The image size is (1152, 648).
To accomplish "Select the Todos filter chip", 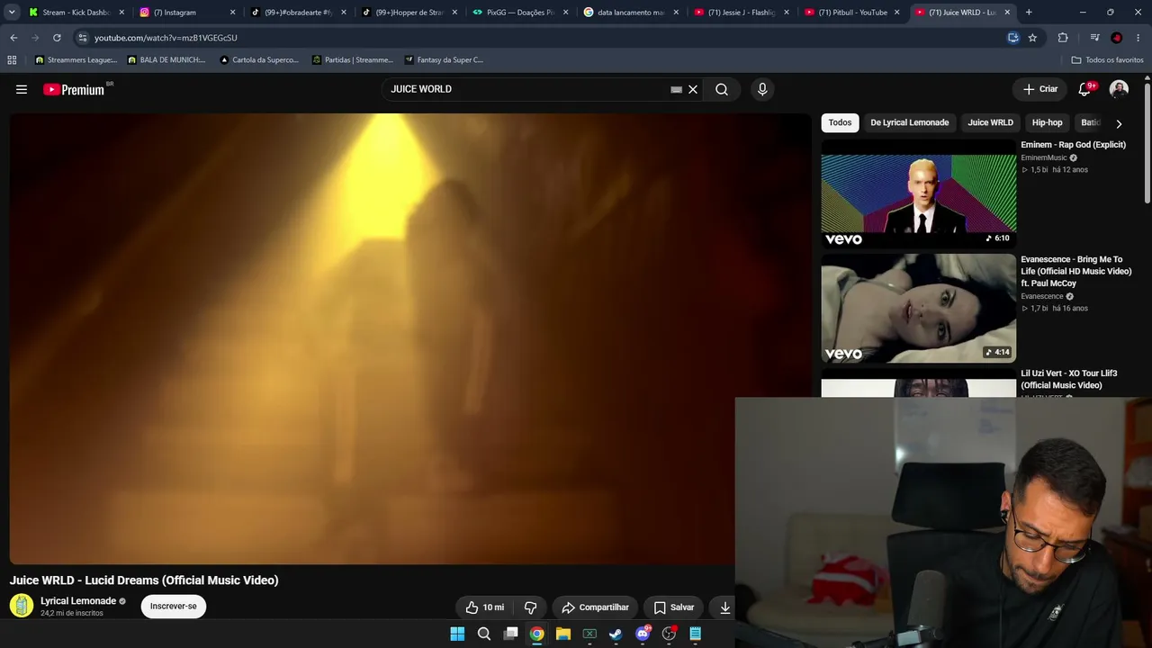I will coord(840,122).
